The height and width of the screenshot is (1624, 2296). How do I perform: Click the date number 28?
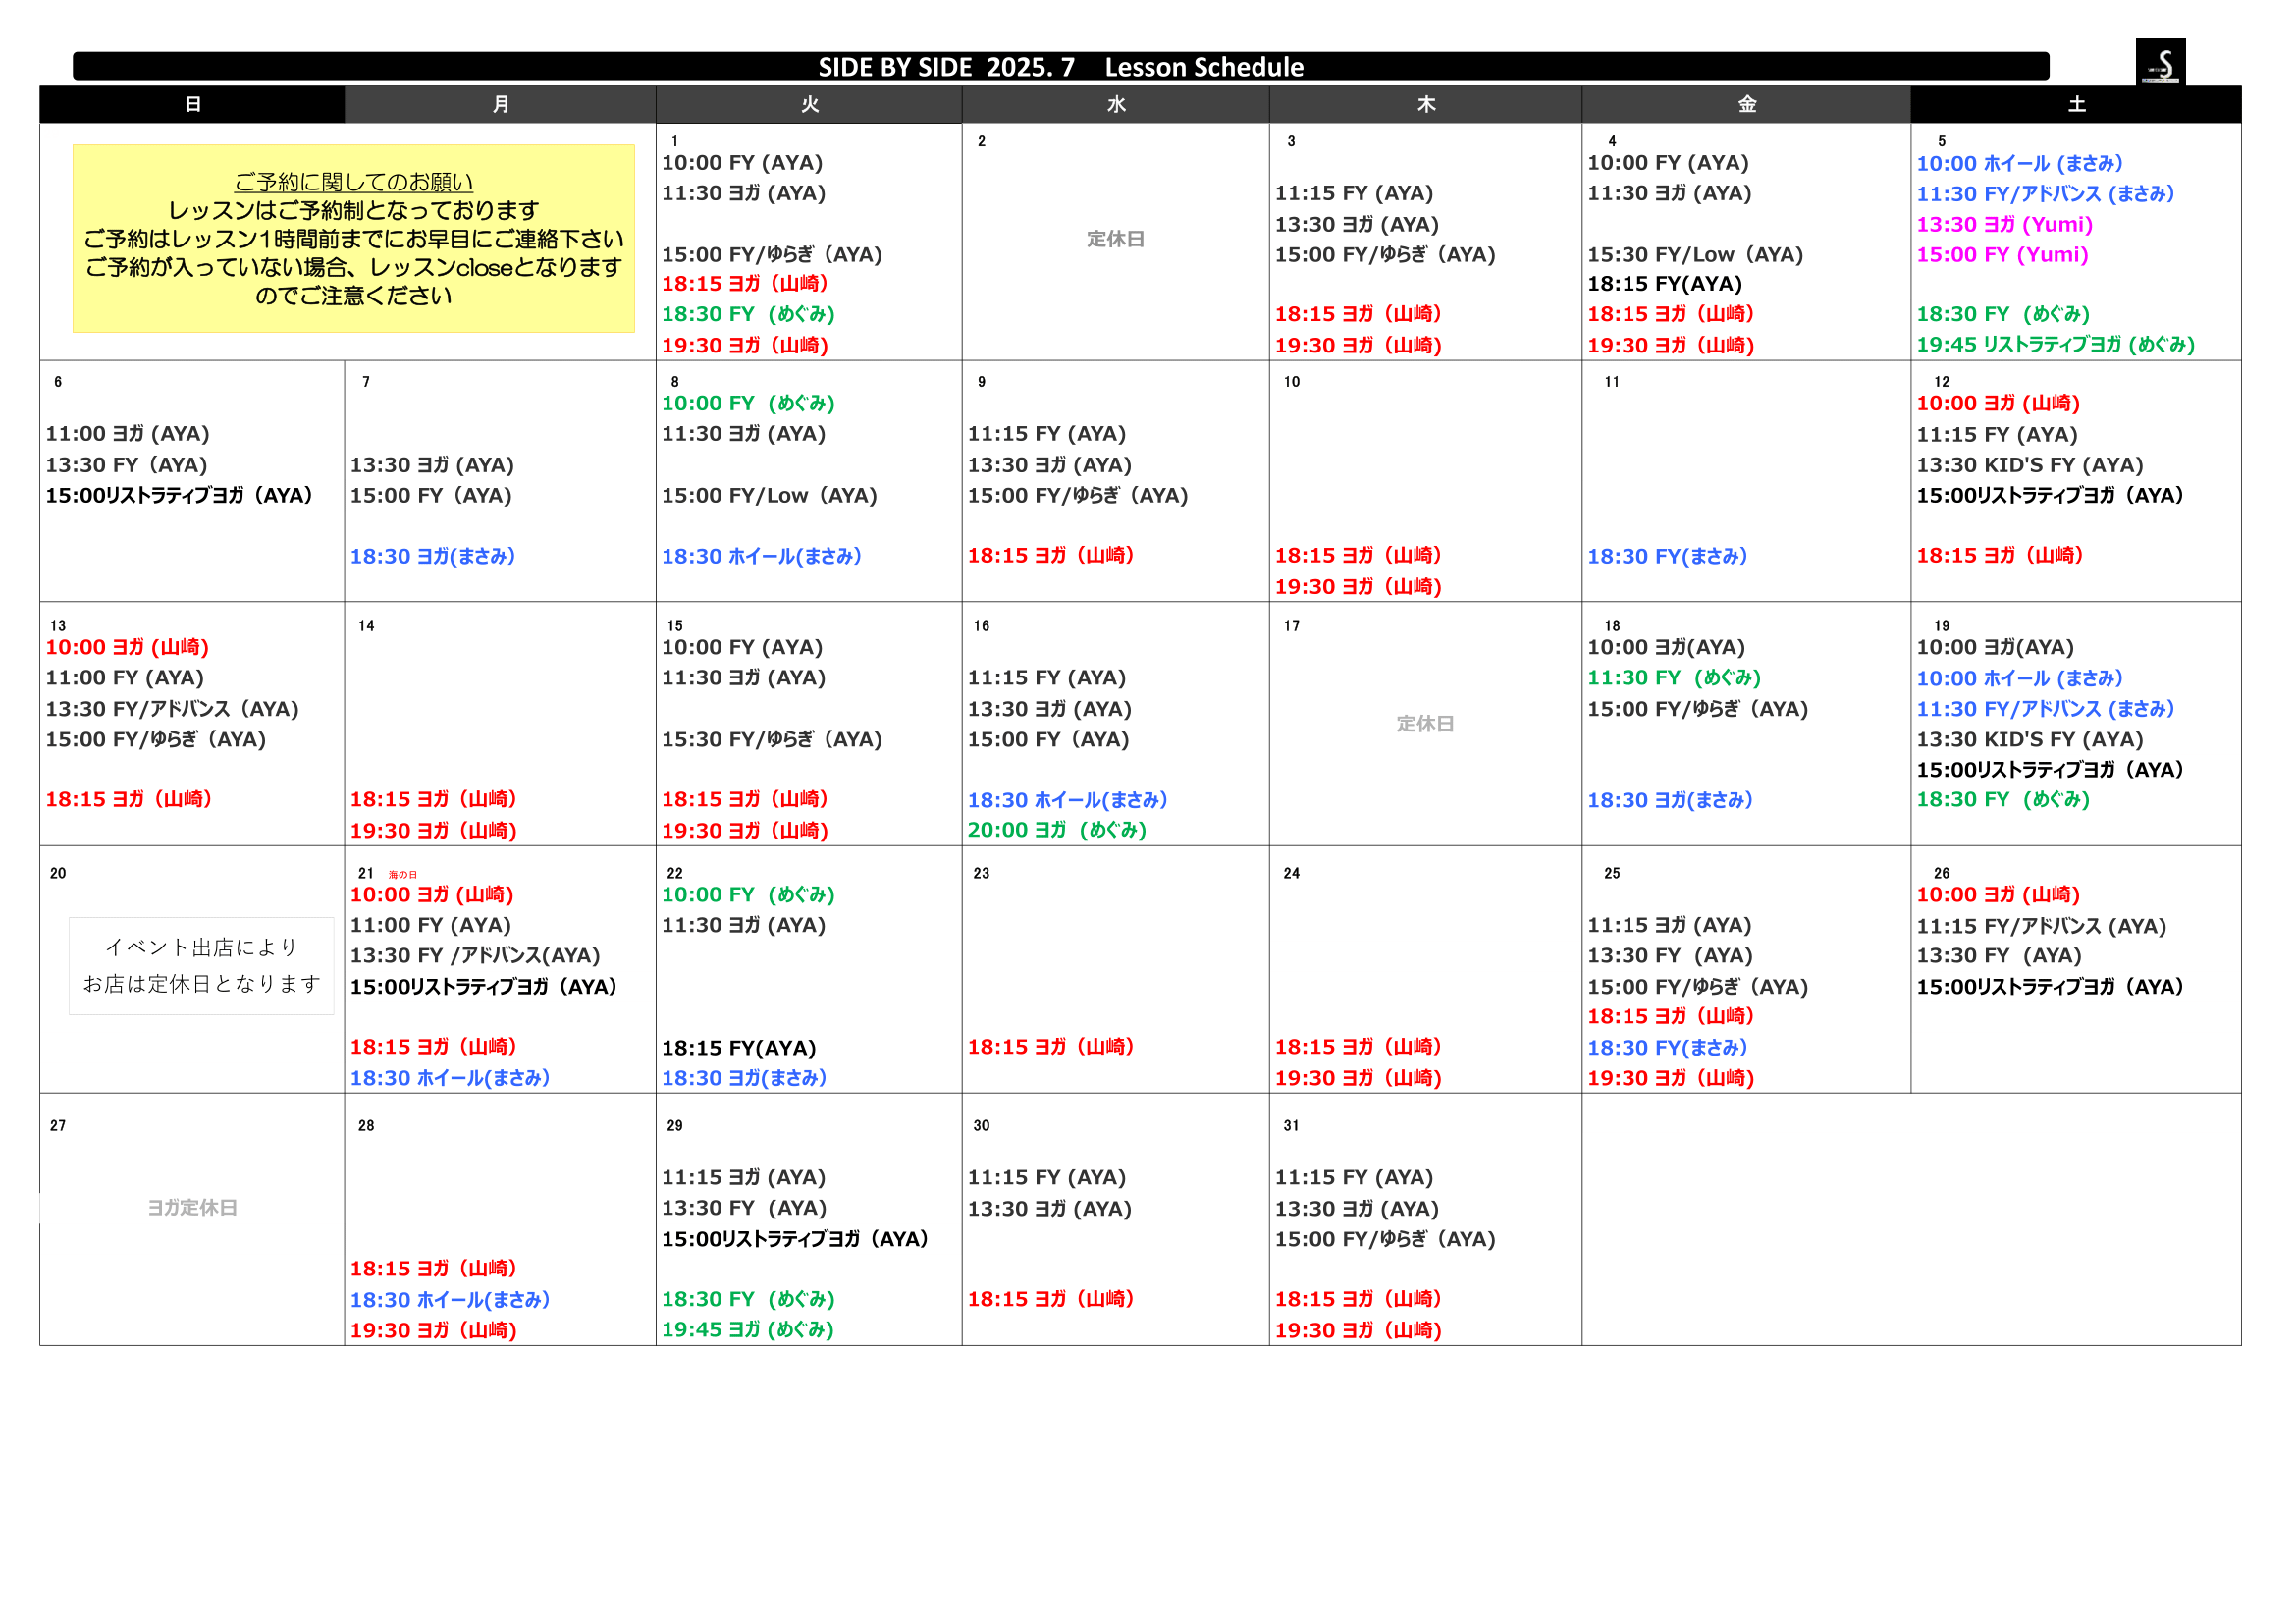pos(366,1126)
